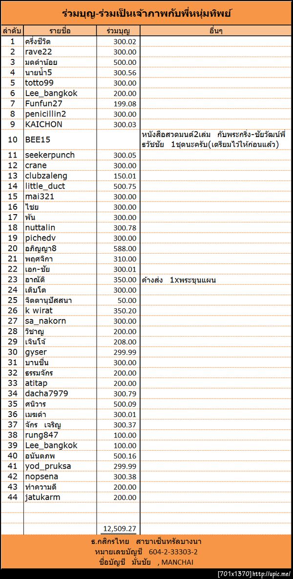The image size is (293, 579).
Task: Select the 'รายชื่อ' column header
Action: pyautogui.click(x=60, y=31)
